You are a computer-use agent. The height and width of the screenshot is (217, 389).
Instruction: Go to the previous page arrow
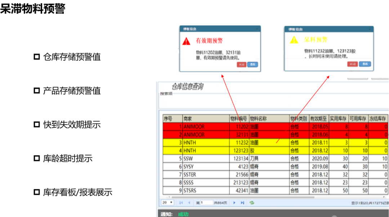(x=189, y=203)
